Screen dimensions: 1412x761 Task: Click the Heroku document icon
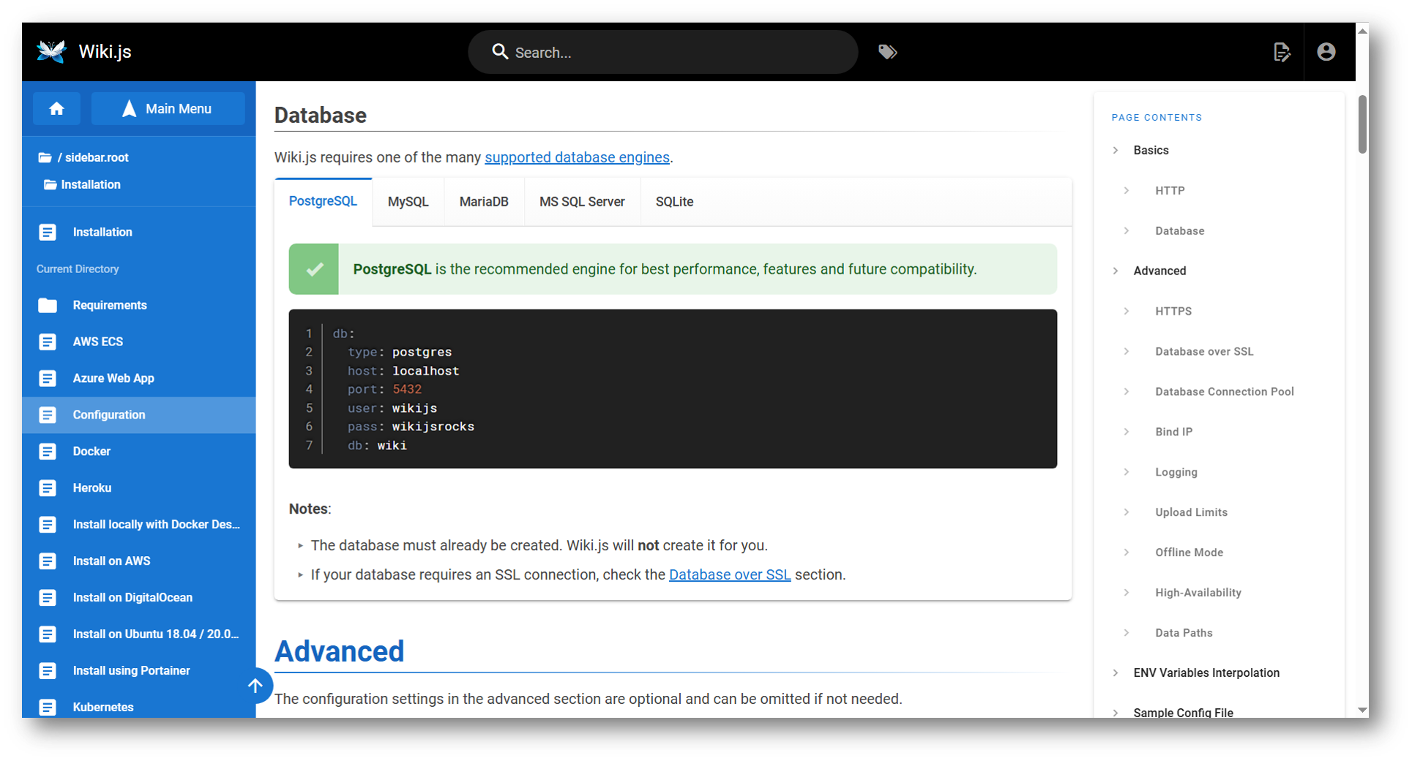48,488
